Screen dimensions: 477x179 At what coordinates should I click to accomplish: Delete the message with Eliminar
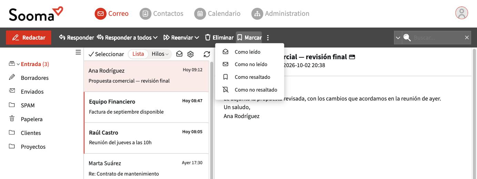[x=219, y=38]
